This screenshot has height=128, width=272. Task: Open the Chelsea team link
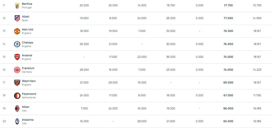pyautogui.click(x=27, y=42)
